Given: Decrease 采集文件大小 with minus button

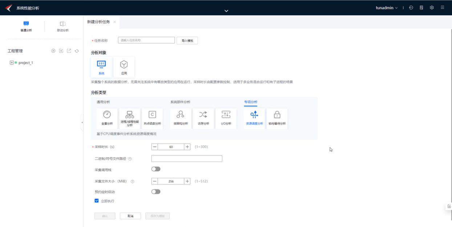Looking at the screenshot, I should pos(155,181).
